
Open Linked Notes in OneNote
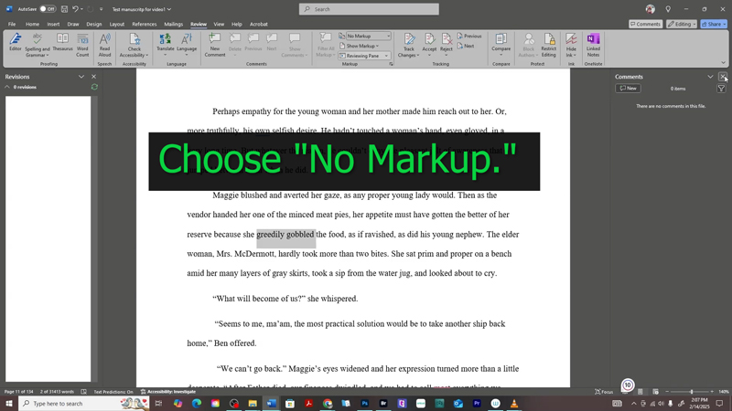[x=593, y=45]
